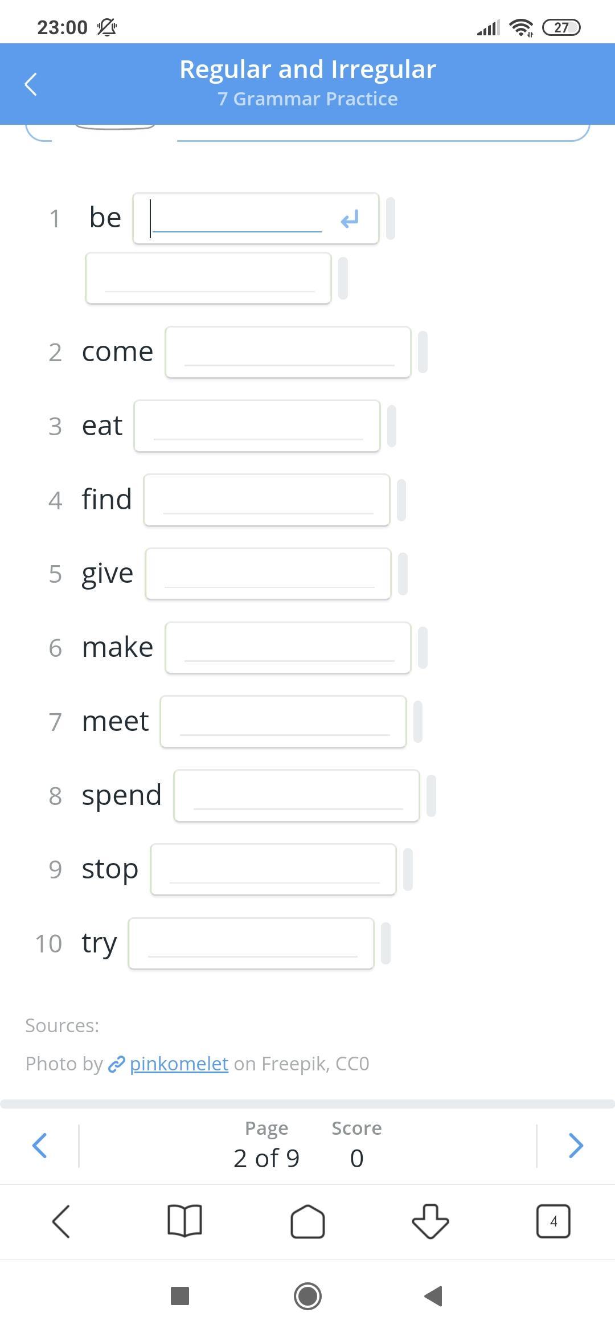Open the bookmarks book icon
This screenshot has width=615, height=1333.
[x=184, y=1221]
